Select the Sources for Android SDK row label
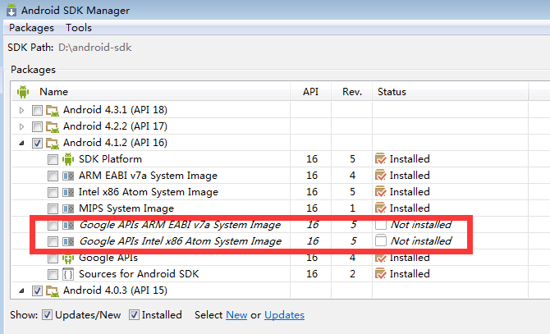550x334 pixels. 139,274
